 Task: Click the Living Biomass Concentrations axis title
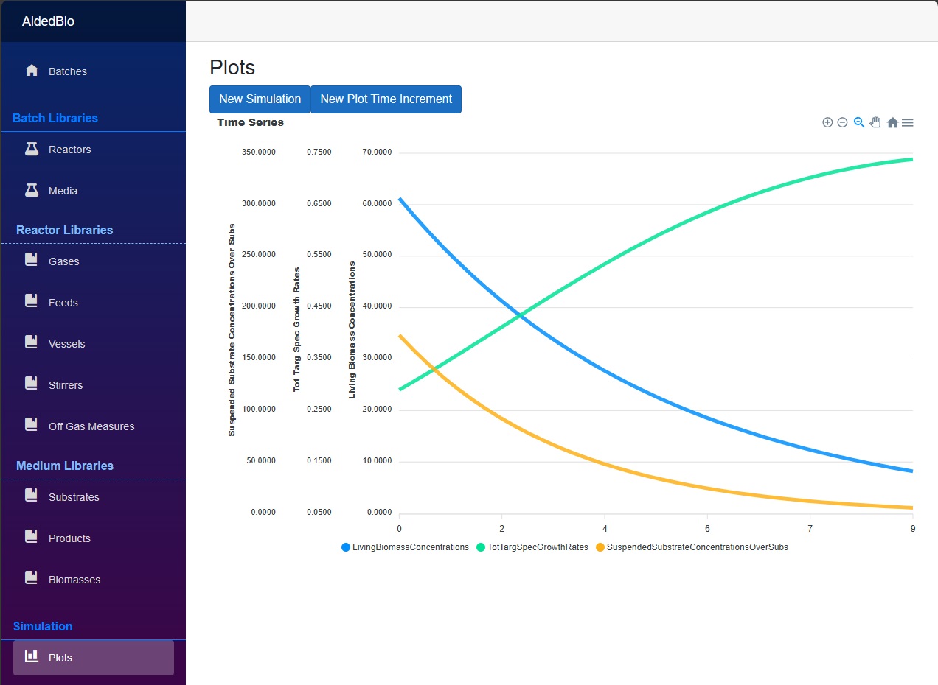(x=352, y=330)
